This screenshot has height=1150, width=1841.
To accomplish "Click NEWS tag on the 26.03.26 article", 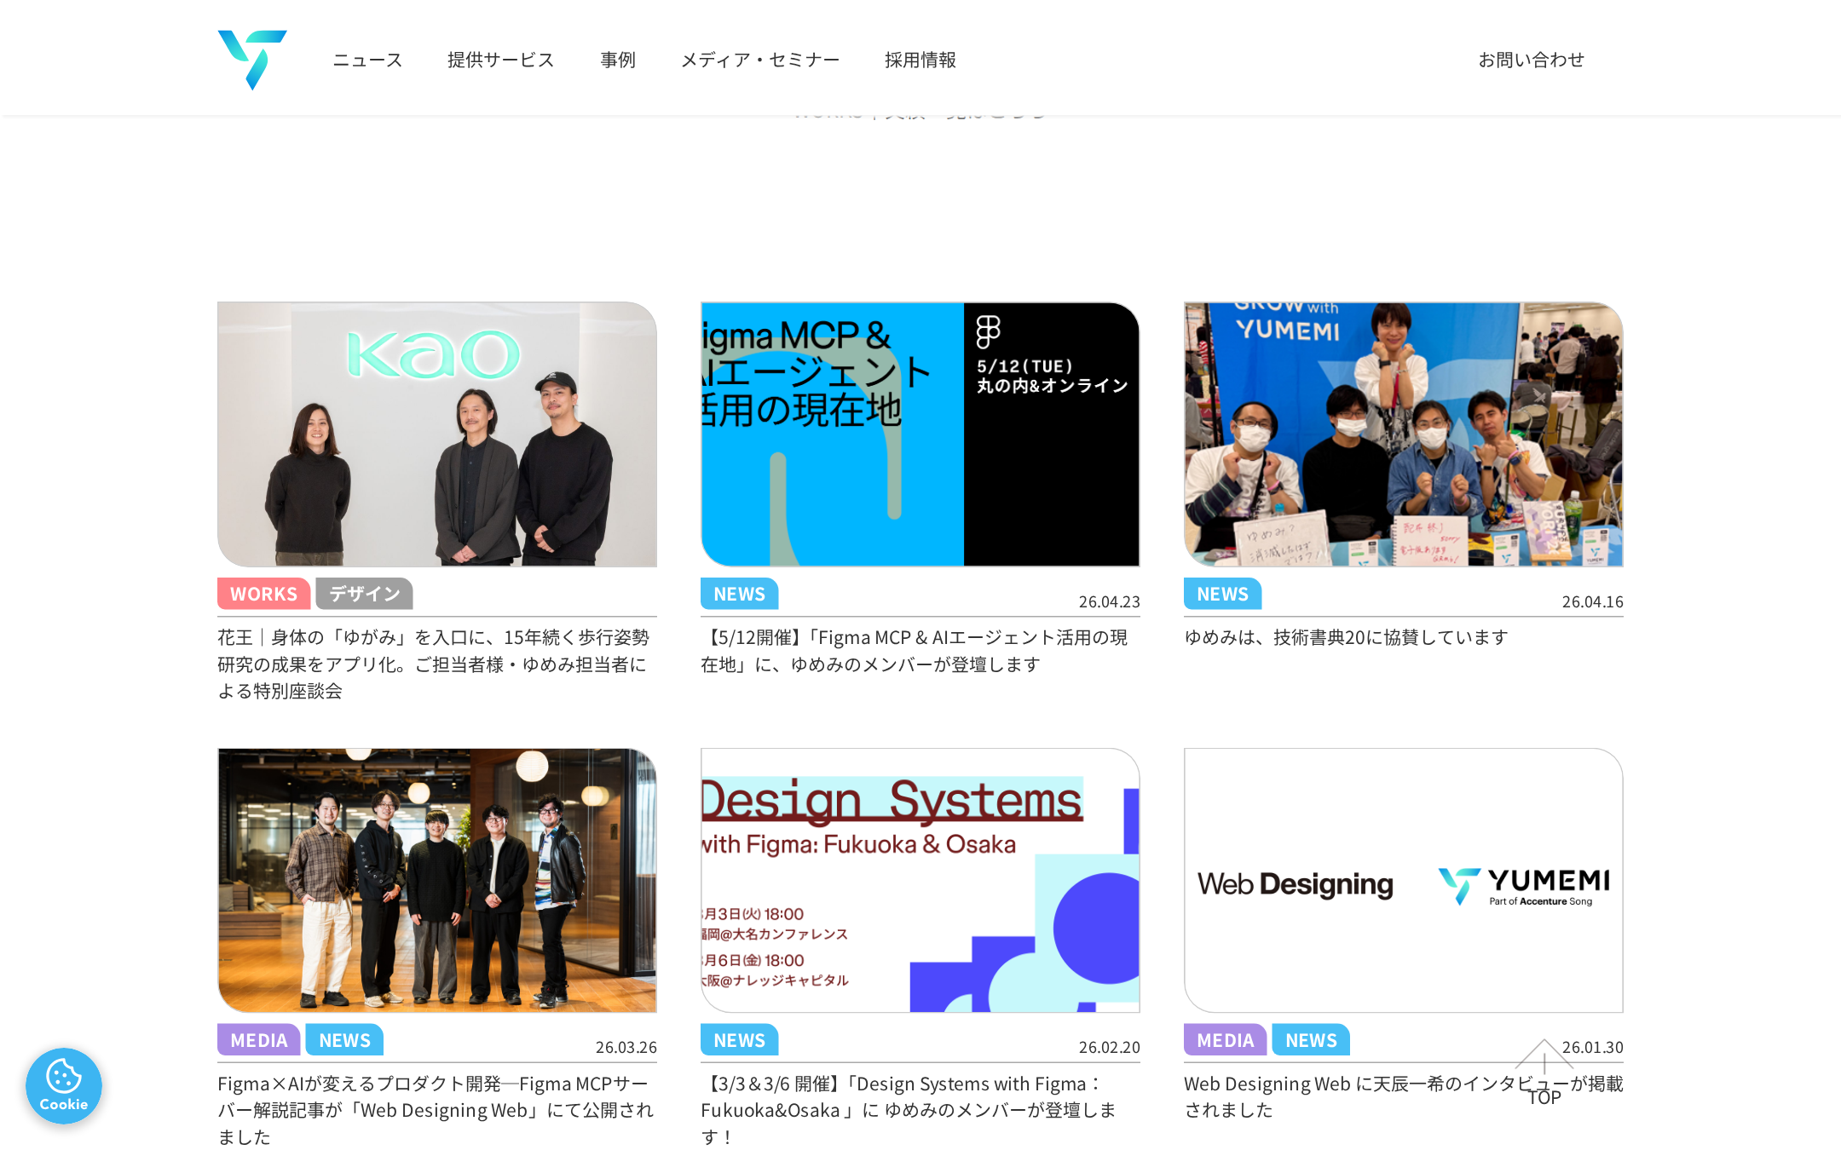I will (x=345, y=1040).
